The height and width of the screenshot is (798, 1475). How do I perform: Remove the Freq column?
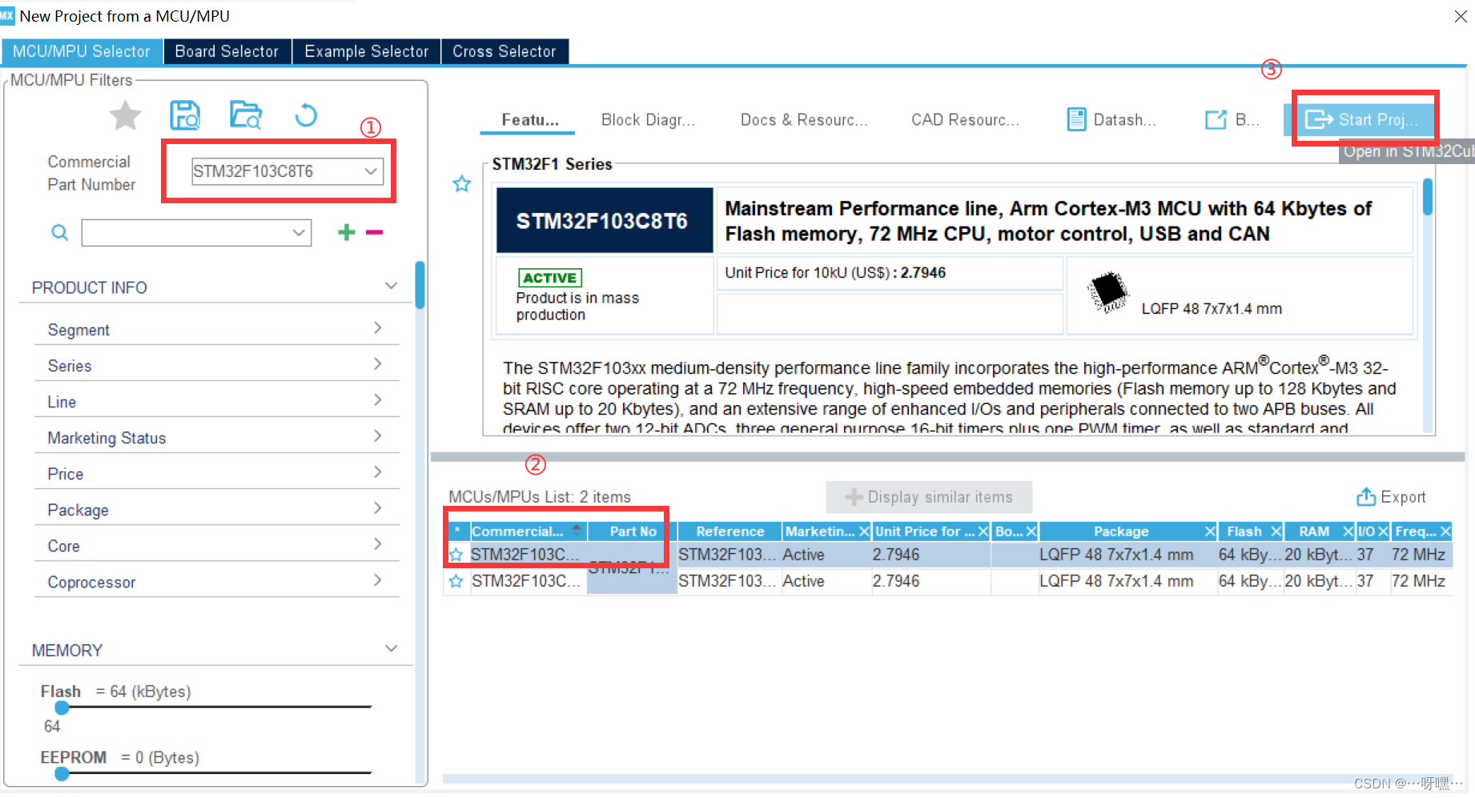(1445, 531)
